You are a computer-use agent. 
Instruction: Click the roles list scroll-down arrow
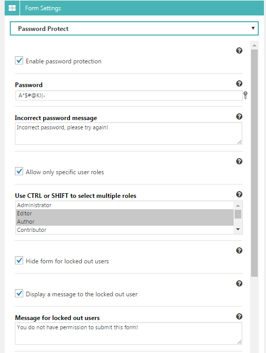(x=238, y=229)
